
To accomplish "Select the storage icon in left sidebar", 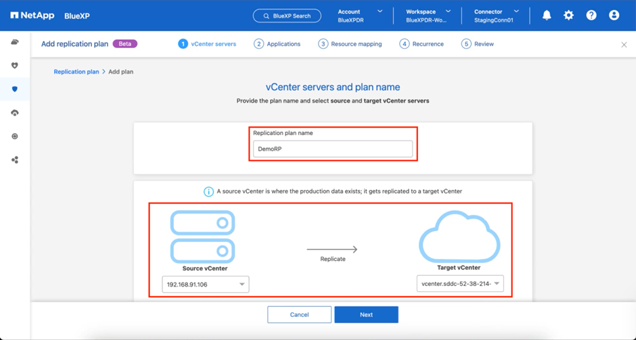I will (15, 42).
